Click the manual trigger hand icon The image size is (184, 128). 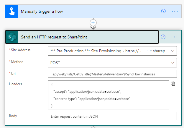[x=11, y=11]
